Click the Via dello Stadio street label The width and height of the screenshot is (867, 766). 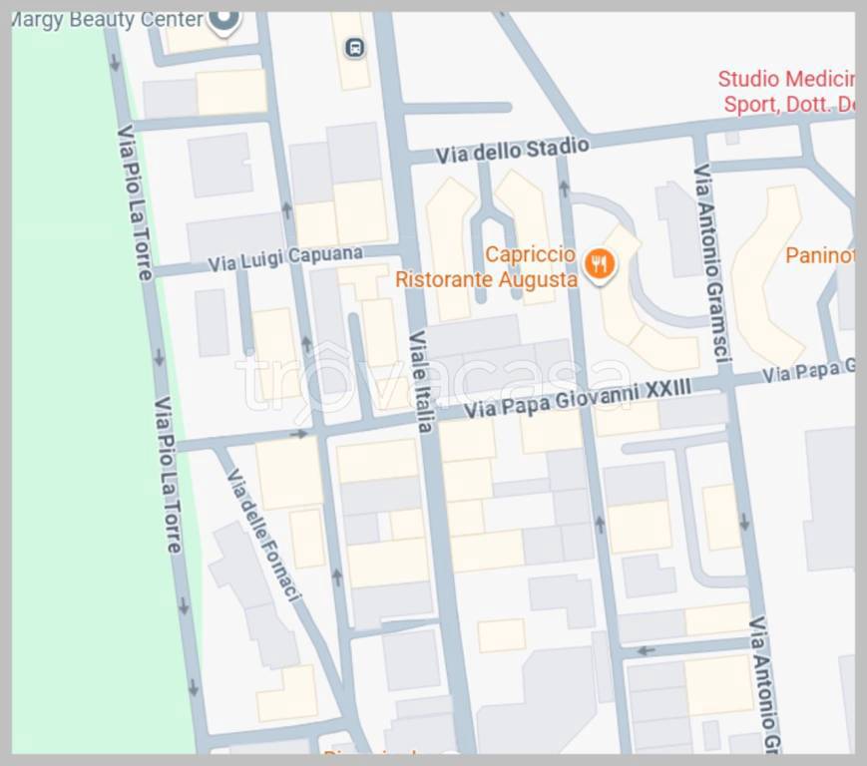point(512,151)
